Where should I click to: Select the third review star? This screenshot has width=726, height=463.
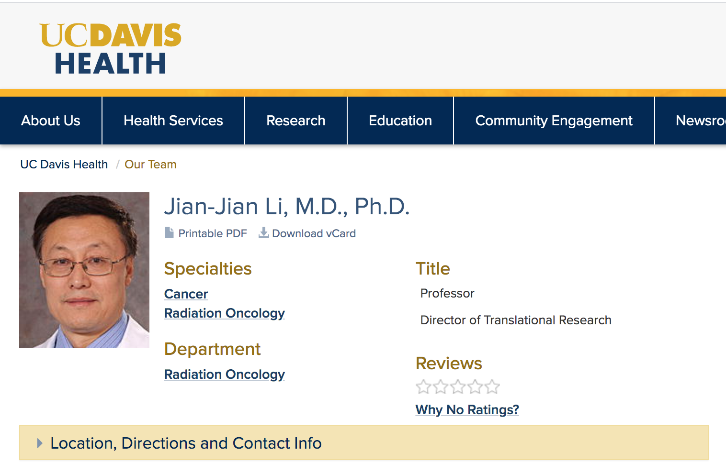pos(458,386)
